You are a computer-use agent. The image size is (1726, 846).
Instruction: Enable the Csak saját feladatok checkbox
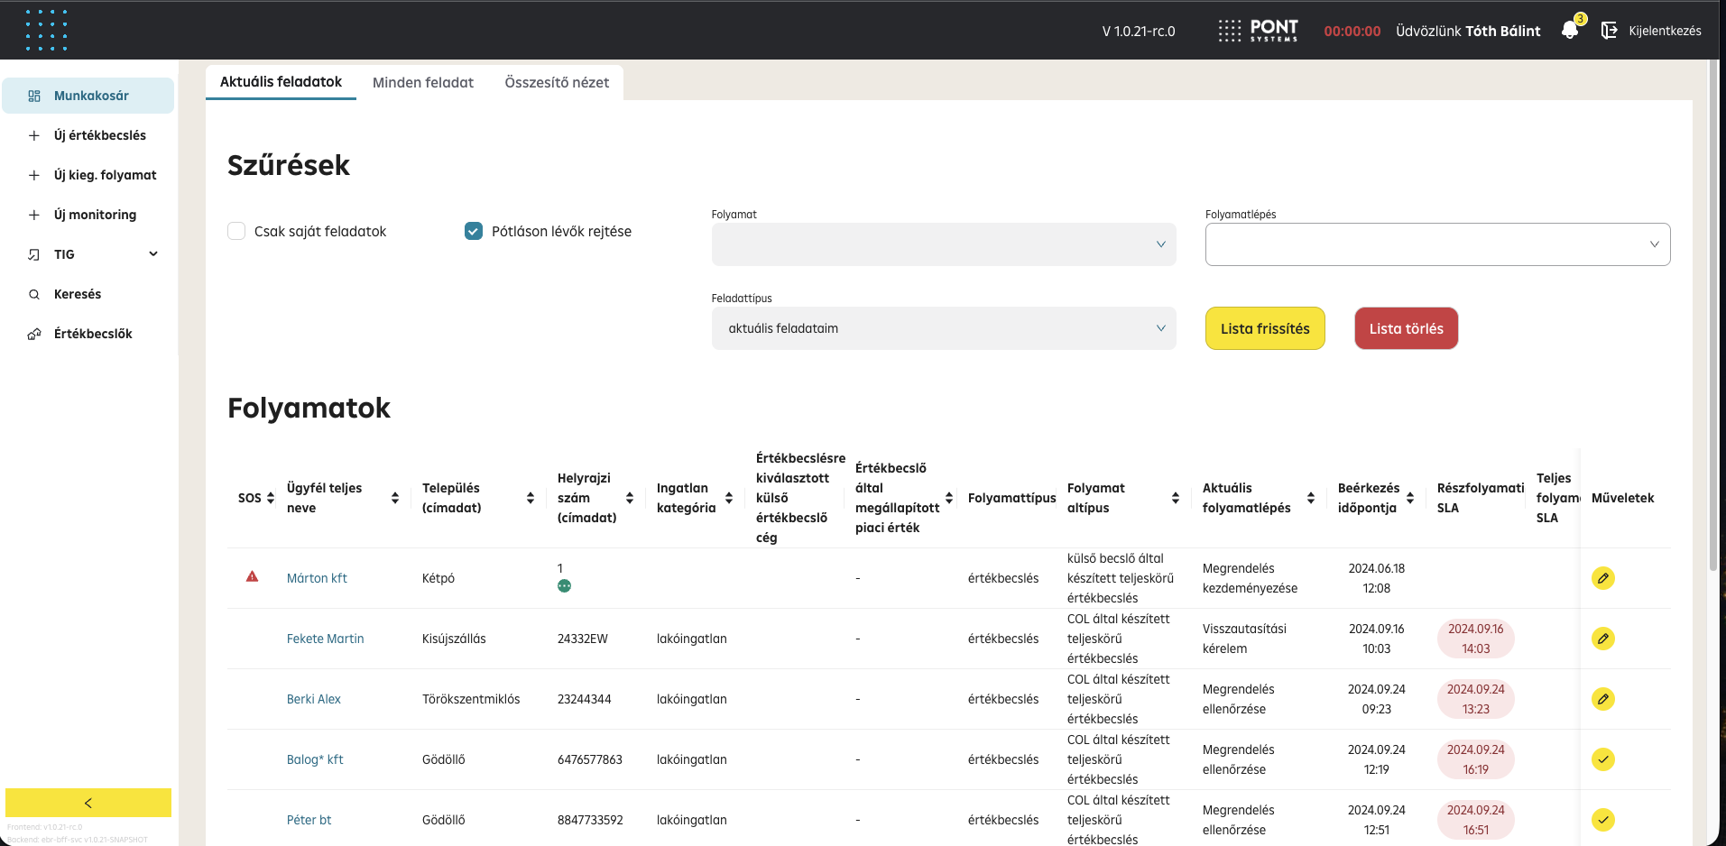coord(236,231)
